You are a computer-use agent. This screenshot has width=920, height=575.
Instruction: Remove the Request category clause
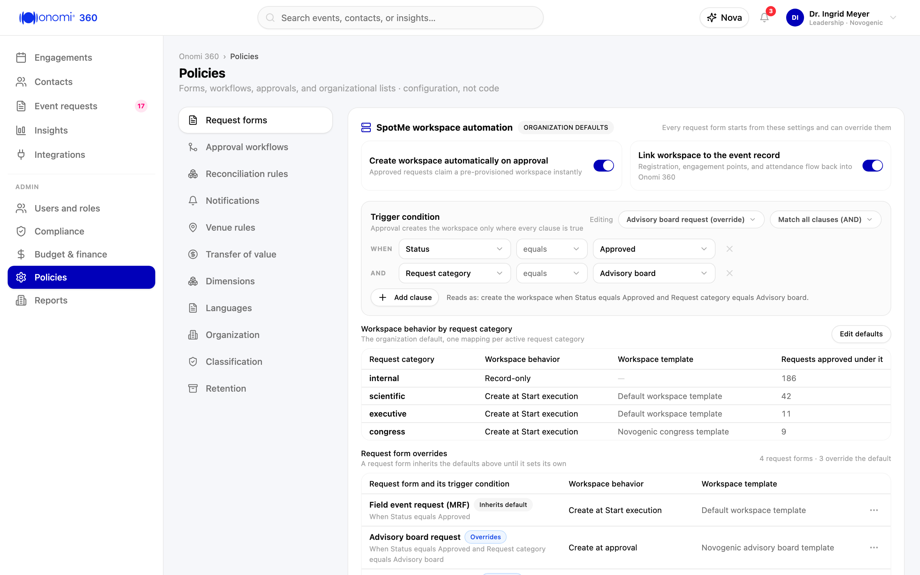point(729,273)
